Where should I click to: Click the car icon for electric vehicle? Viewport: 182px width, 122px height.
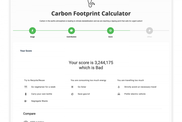(x=119, y=94)
